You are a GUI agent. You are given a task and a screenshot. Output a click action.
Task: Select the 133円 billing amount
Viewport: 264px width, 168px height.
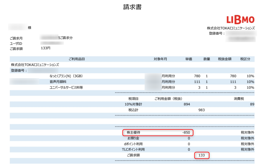46,48
